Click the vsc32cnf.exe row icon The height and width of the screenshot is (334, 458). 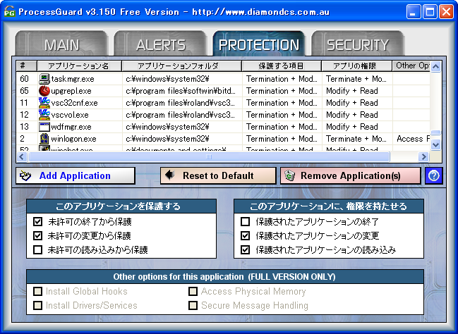[44, 103]
